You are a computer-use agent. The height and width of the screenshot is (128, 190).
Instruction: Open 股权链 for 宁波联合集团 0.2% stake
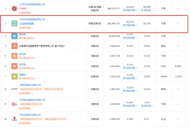147,106
